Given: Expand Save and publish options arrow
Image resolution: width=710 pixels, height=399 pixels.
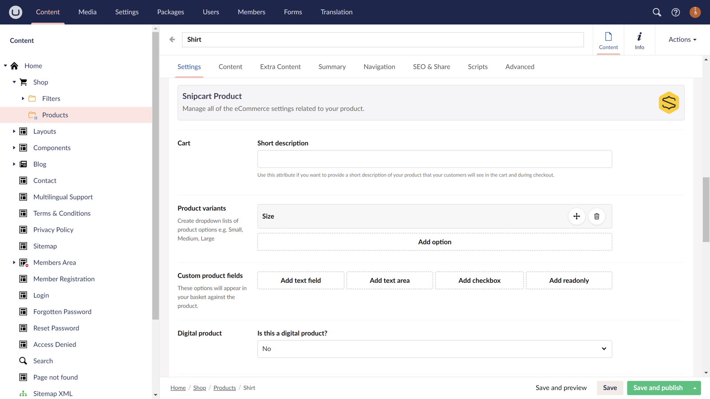Looking at the screenshot, I should click(x=694, y=388).
